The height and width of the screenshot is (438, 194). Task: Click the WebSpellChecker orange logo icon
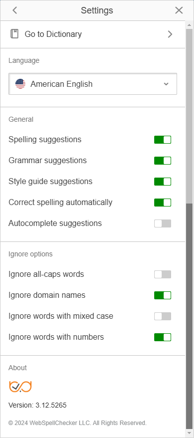click(20, 387)
